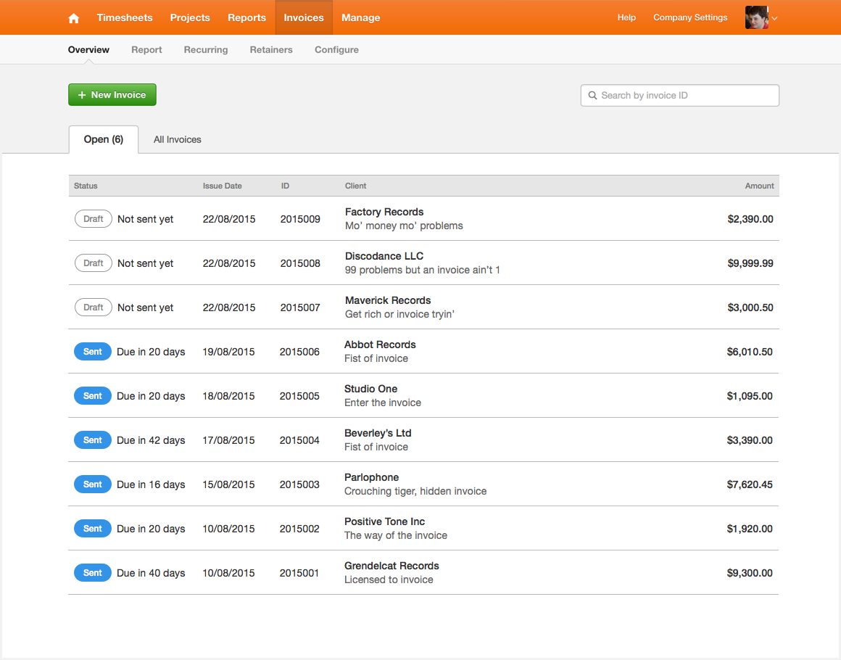Click the Draft badge for Factory Records
The width and height of the screenshot is (841, 660).
tap(94, 219)
